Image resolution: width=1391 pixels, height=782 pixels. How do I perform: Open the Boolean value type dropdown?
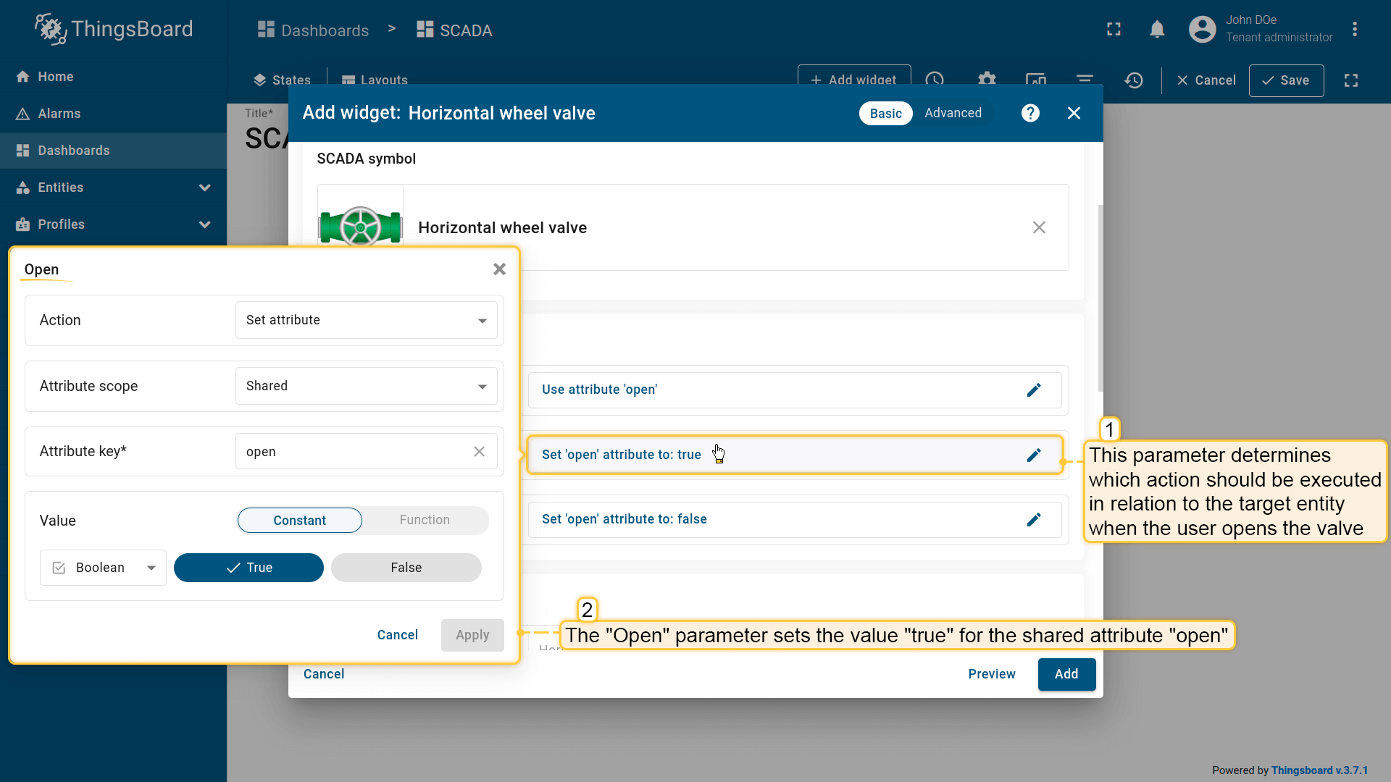pos(104,568)
